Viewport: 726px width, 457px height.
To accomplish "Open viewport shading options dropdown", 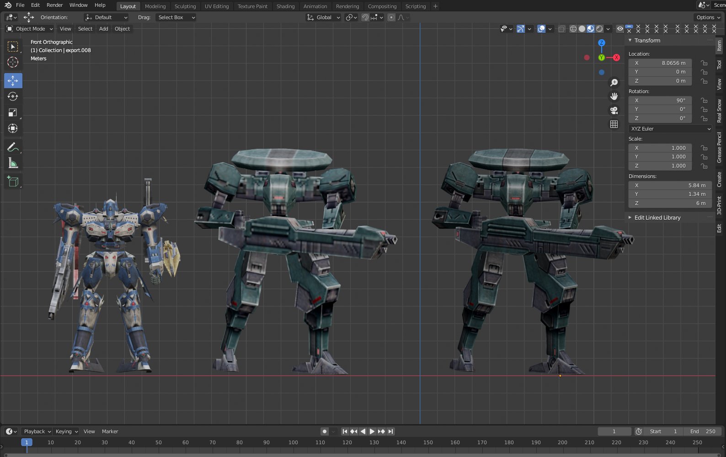I will 608,29.
